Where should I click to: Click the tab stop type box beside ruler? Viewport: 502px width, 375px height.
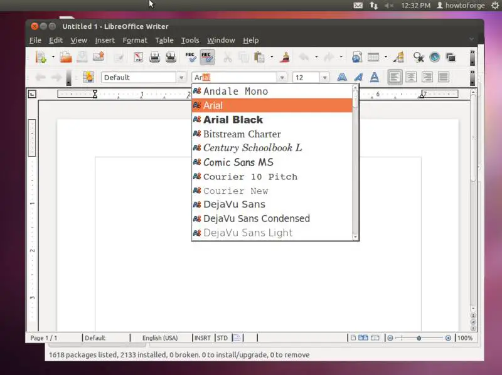32,94
